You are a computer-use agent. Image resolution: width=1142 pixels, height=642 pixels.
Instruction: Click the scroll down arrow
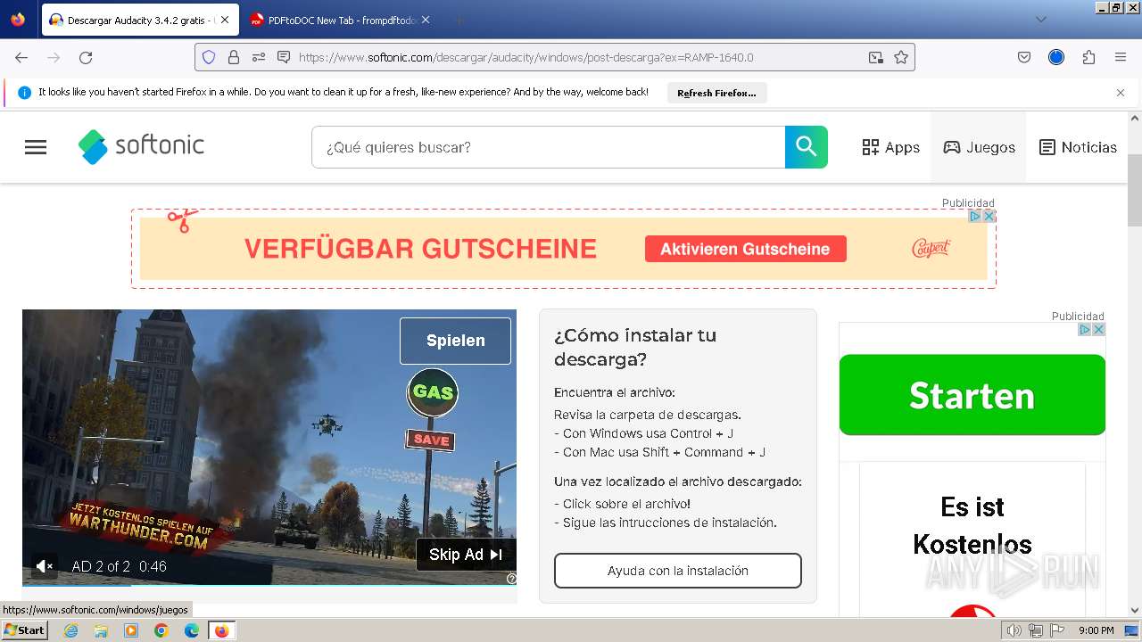pos(1135,611)
